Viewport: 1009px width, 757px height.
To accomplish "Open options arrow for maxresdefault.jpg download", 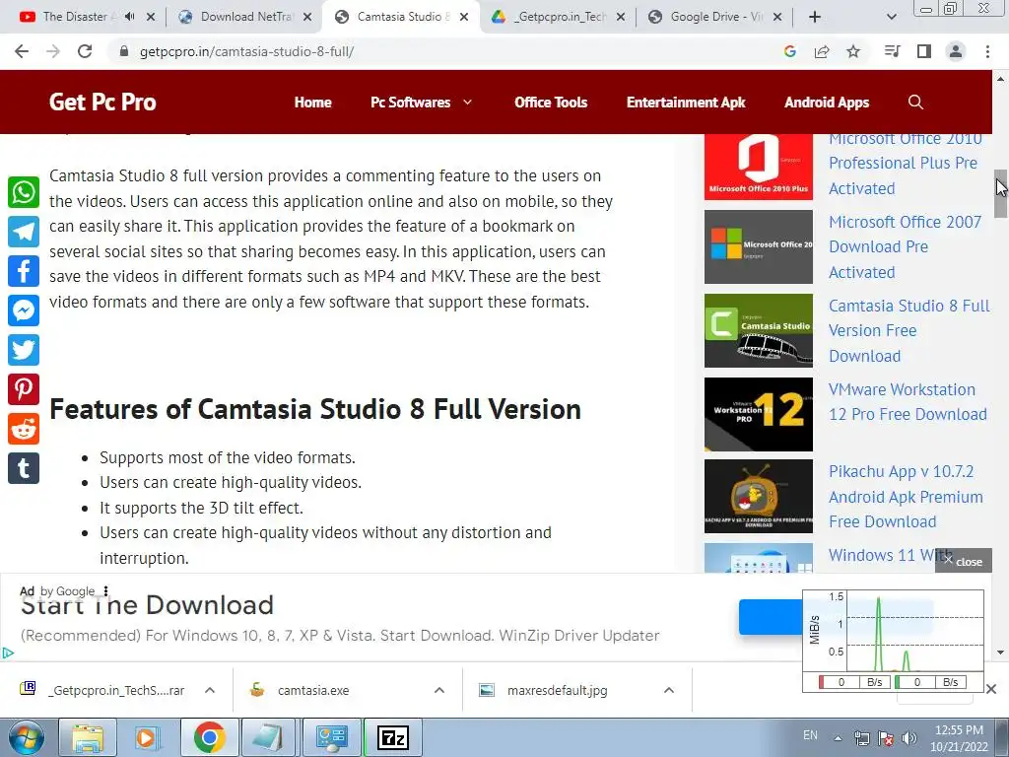I will 669,690.
